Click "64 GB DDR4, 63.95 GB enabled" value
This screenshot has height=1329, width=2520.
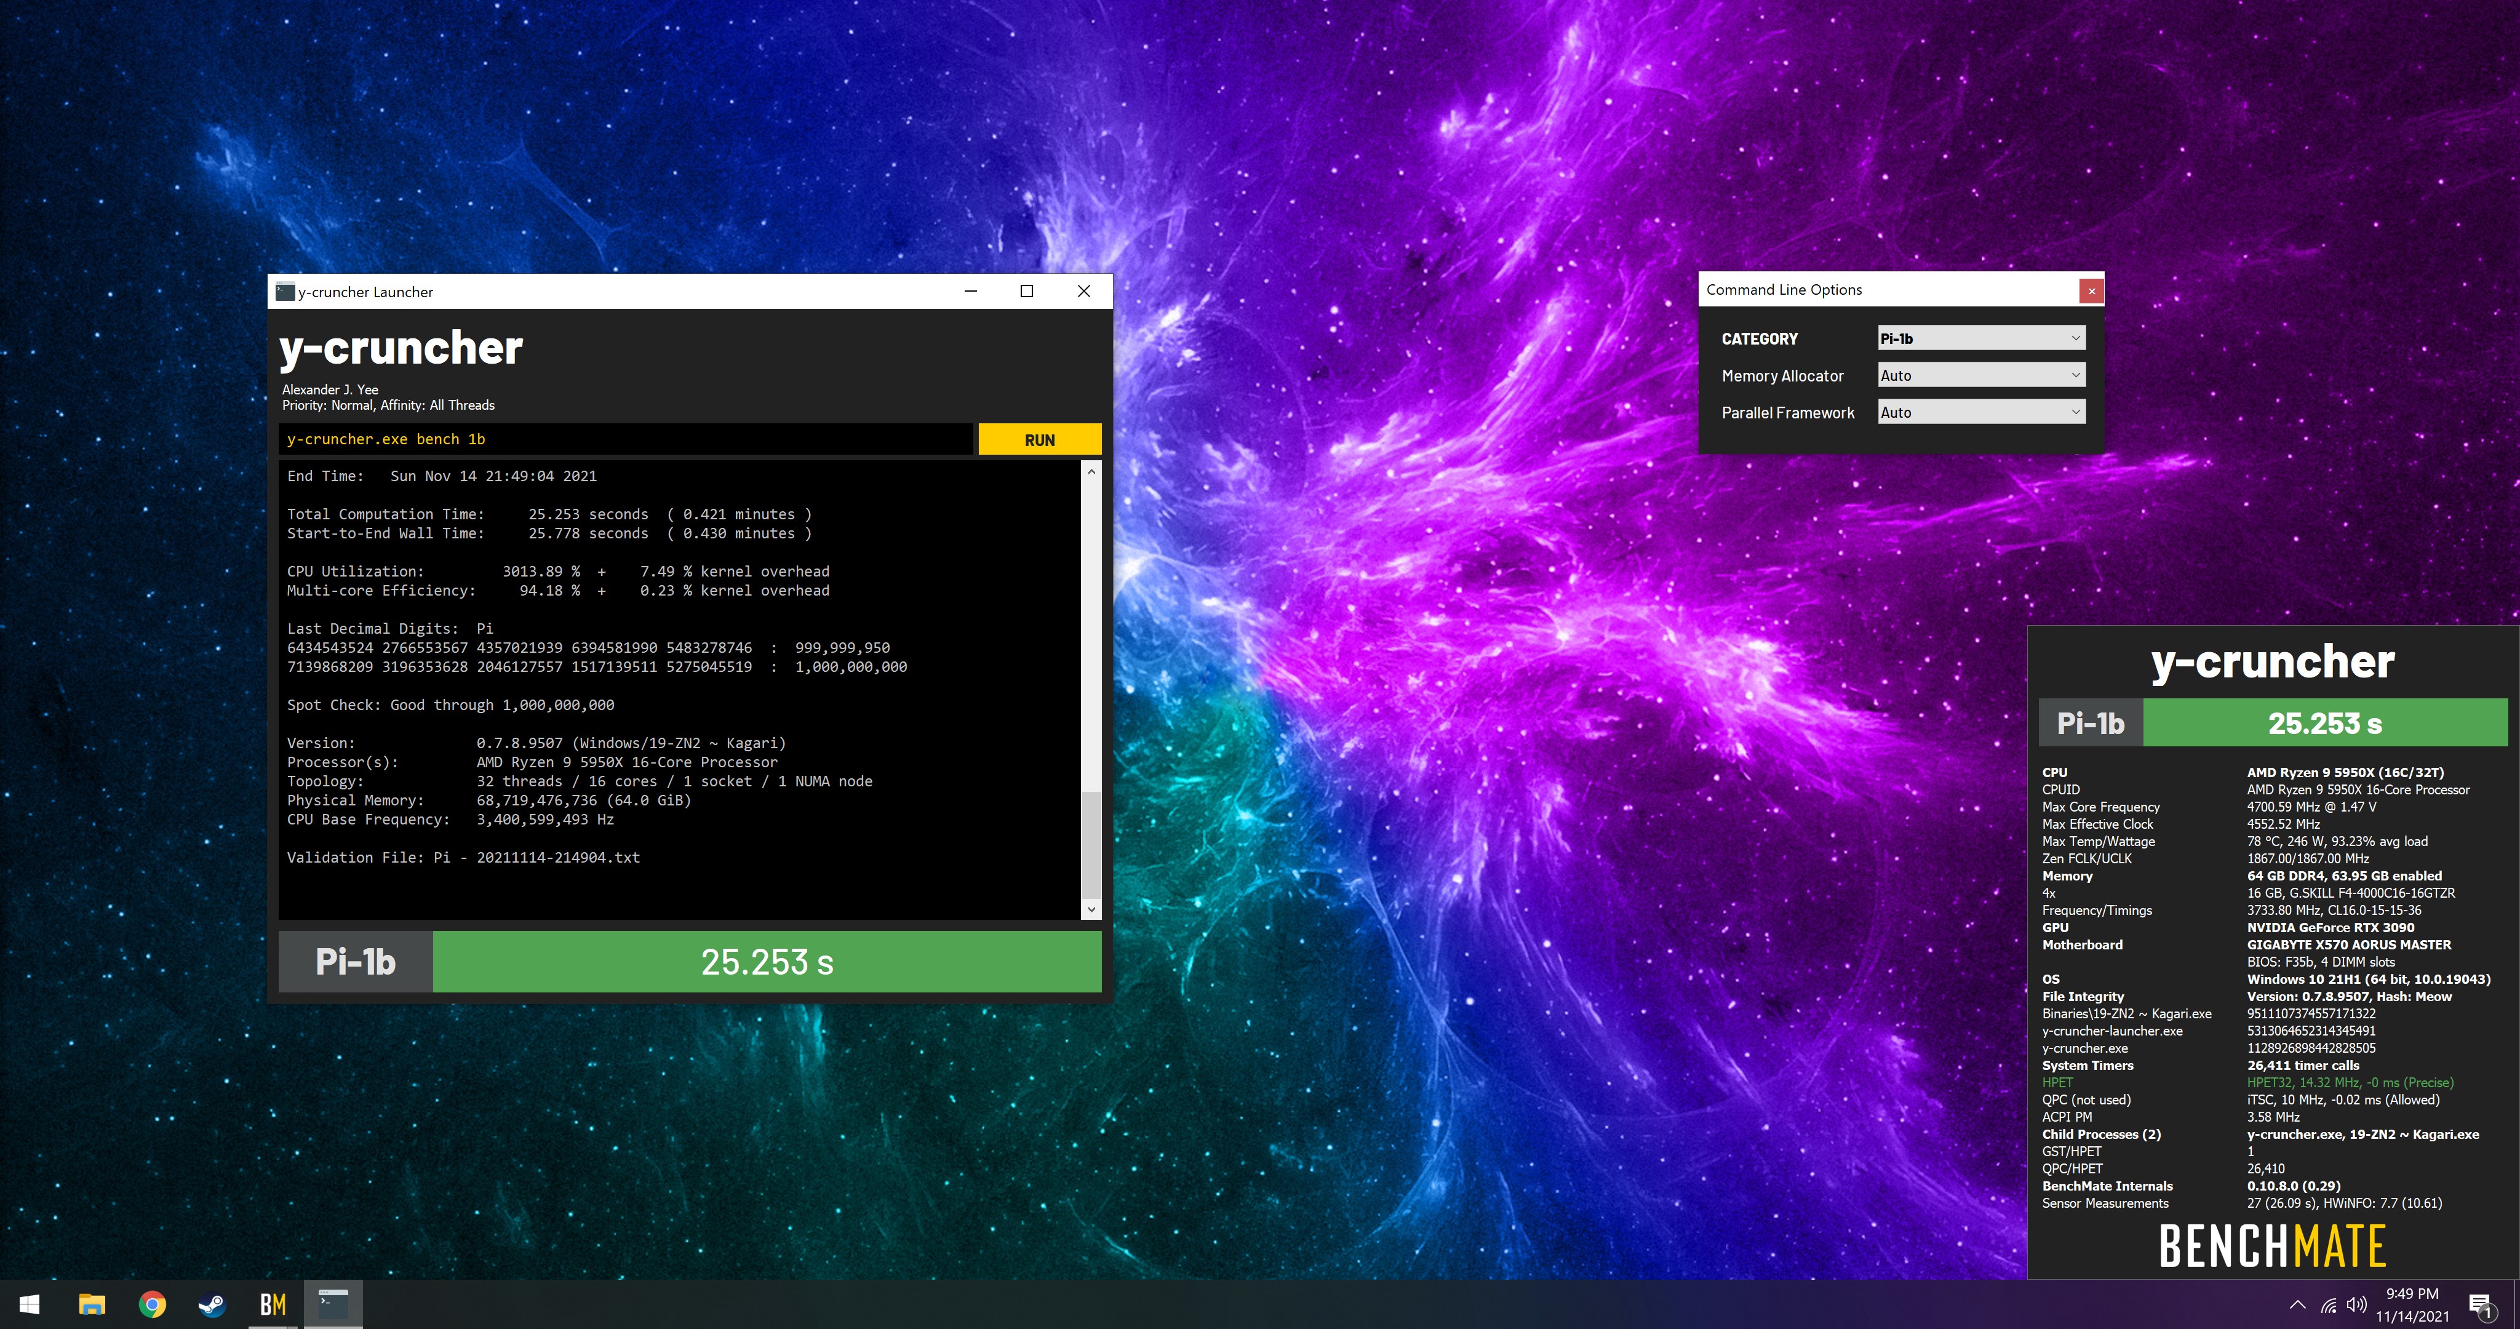tap(2344, 877)
